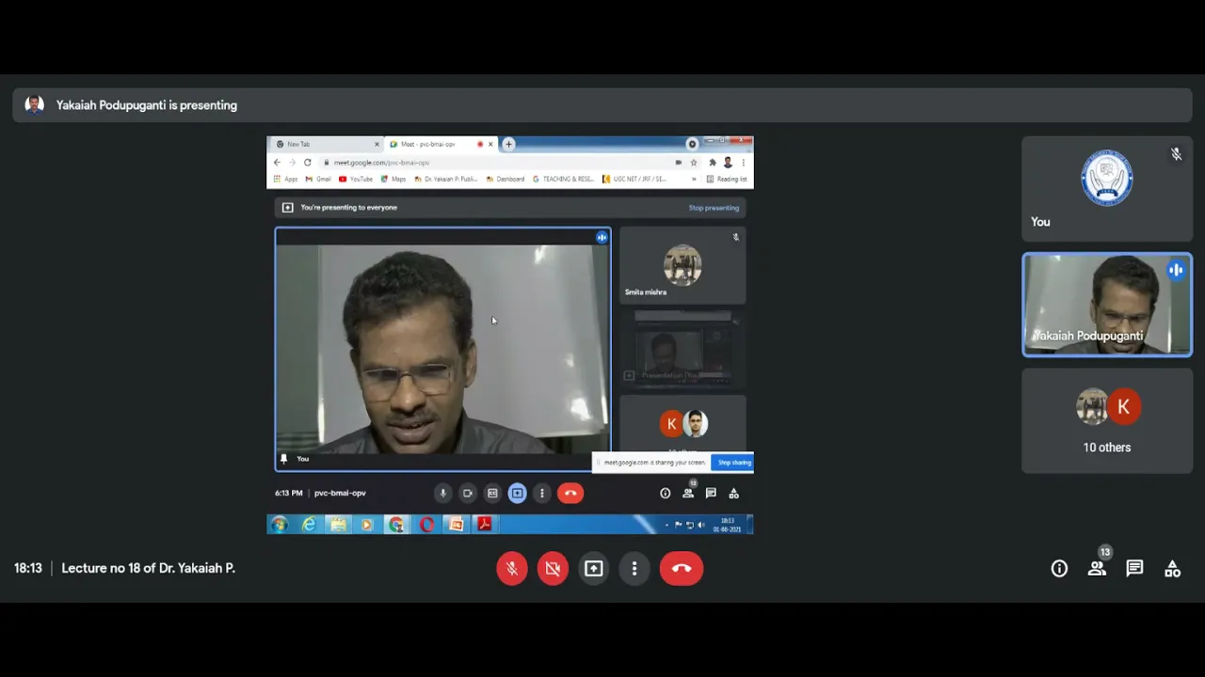Open the Gmail bookmark

[318, 179]
